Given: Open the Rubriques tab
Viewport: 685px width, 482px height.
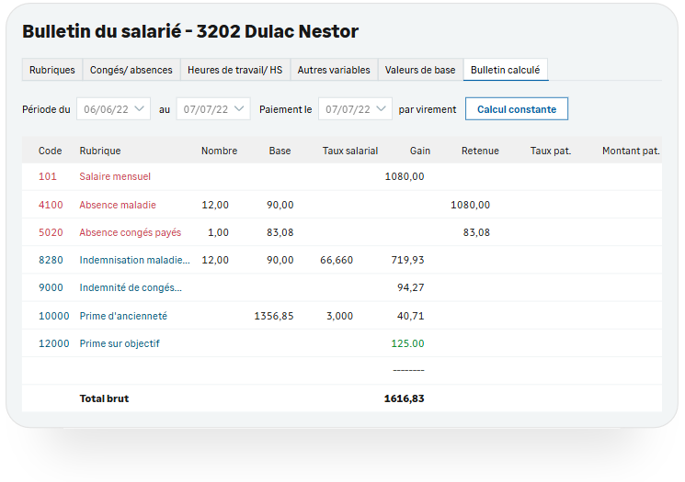Looking at the screenshot, I should (52, 70).
